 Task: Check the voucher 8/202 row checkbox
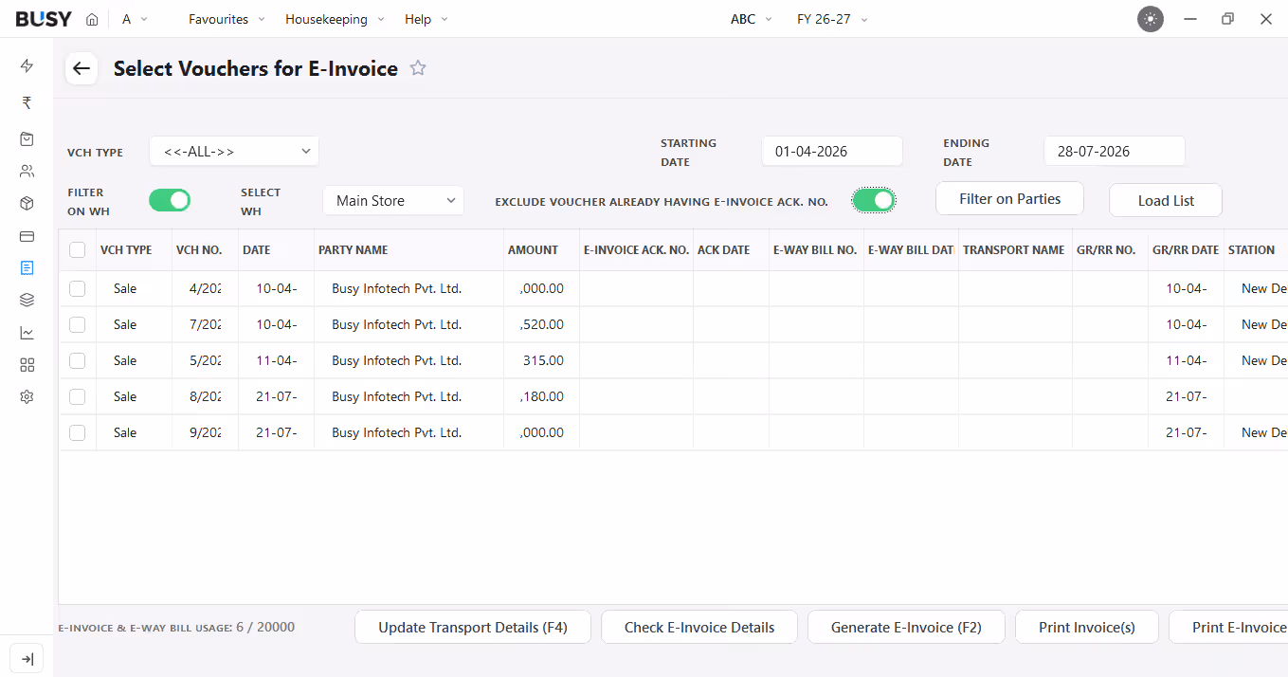click(x=78, y=396)
